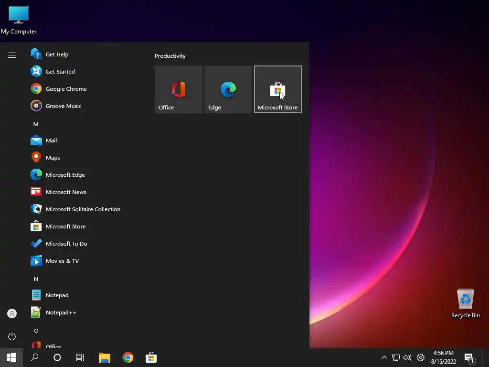Screen dimensions: 489x367
Task: Open the clock showing 4:56 PM
Action: (444, 357)
